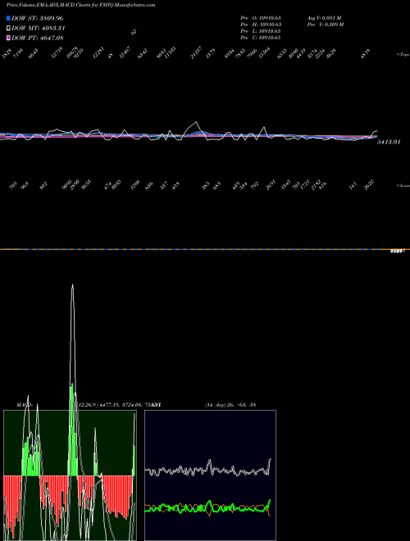Click the Pre L: 10910.65 value

261,31
